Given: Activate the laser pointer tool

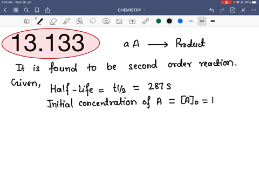Looking at the screenshot, I should click(146, 22).
